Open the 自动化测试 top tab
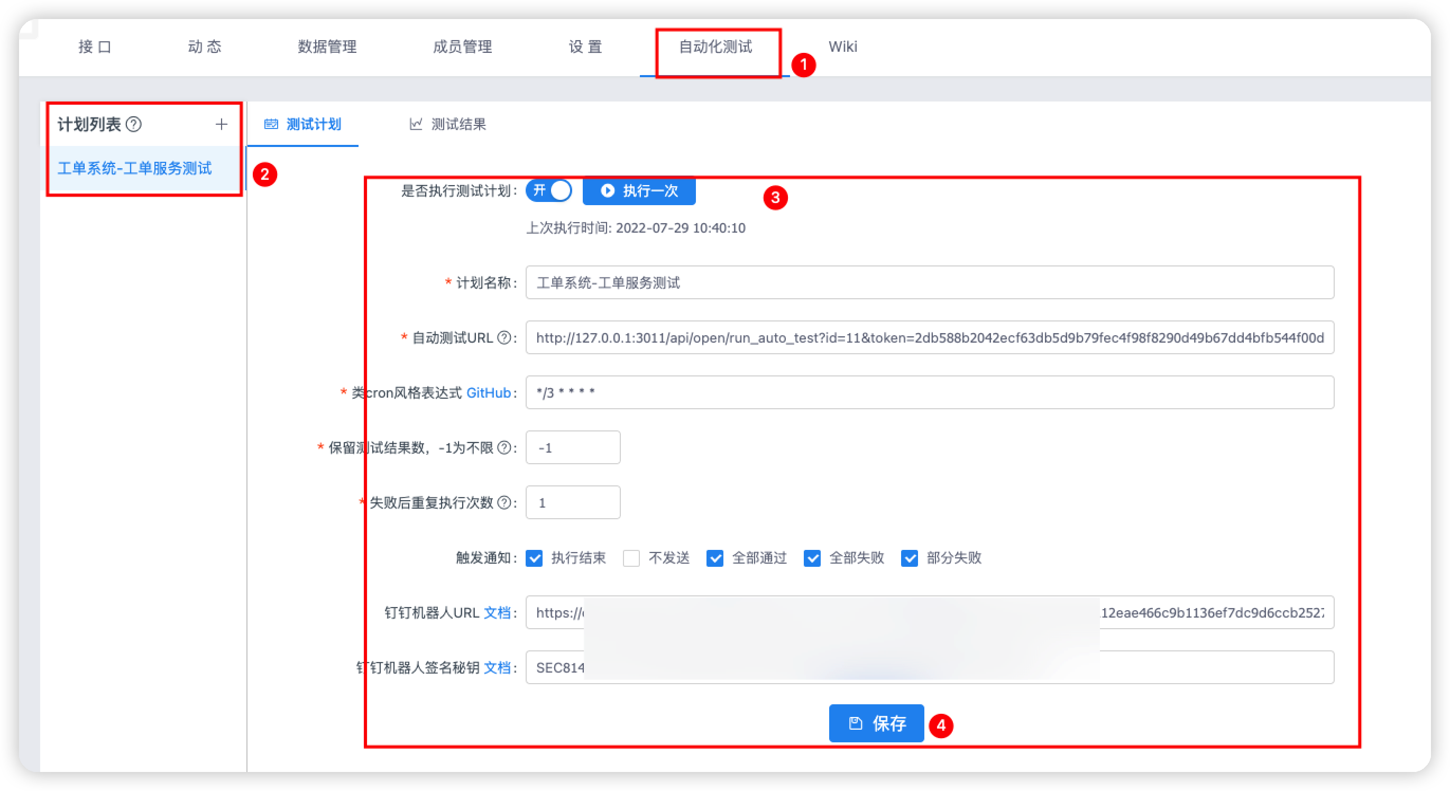Viewport: 1450px width, 791px height. coord(715,47)
